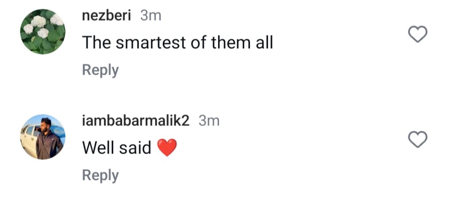
Task: Open iambabarmalik2's profile photo beside car
Action: click(x=43, y=137)
